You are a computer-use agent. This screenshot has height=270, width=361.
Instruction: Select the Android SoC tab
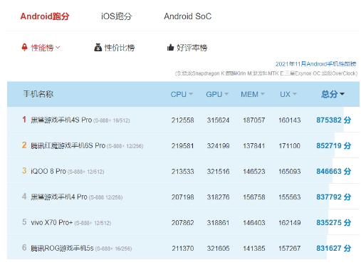188,16
